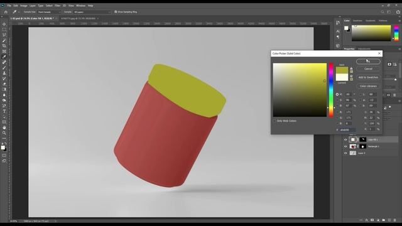Open the Search icon at top right

383,12
